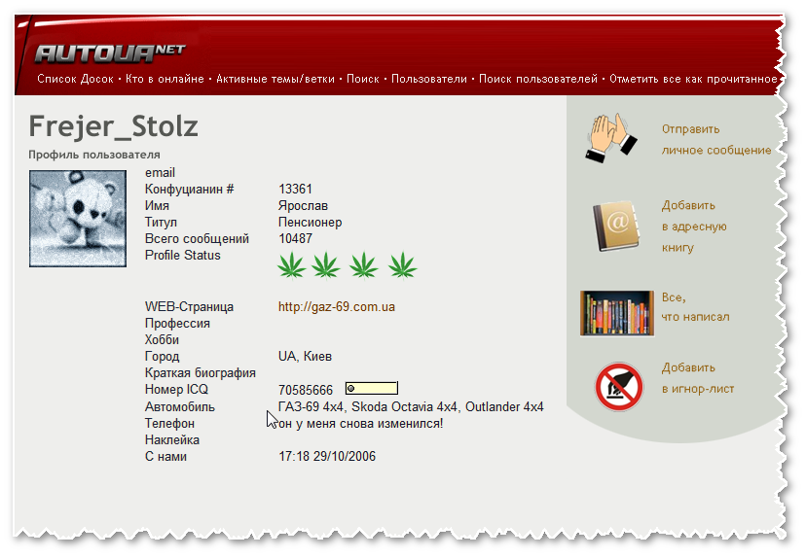Click Добавить в игнор-лист link
806x558 pixels.
(698, 378)
